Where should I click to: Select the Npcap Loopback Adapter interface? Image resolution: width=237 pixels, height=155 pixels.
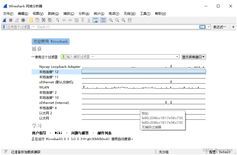[118, 67]
